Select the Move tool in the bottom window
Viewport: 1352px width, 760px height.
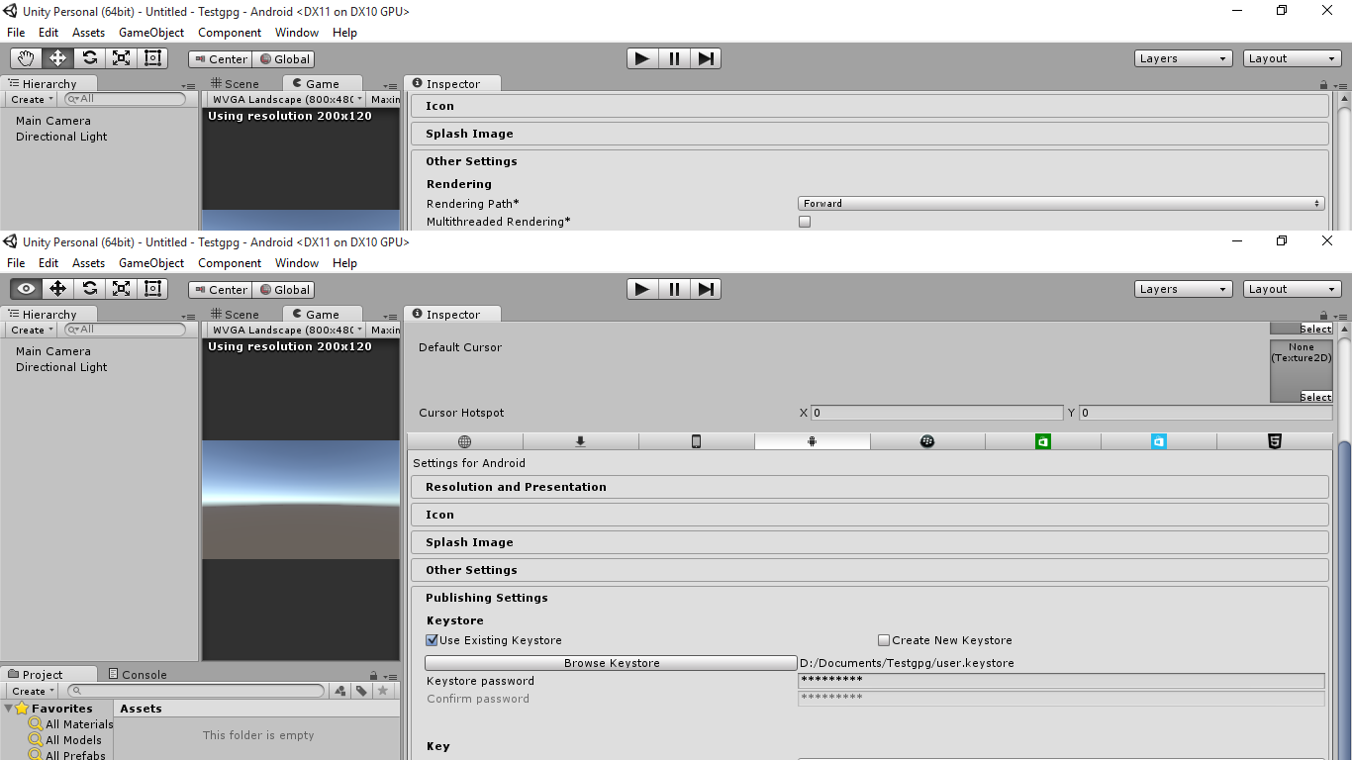(x=58, y=289)
